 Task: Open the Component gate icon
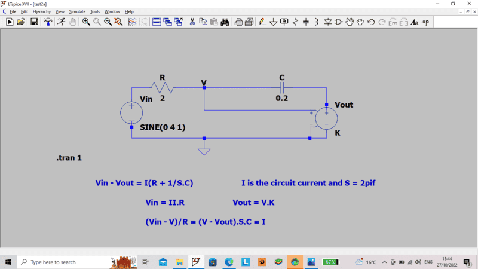point(338,22)
